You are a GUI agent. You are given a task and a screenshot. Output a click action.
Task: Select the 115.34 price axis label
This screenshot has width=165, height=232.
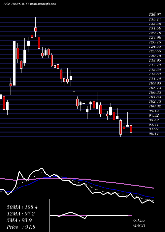155,70
